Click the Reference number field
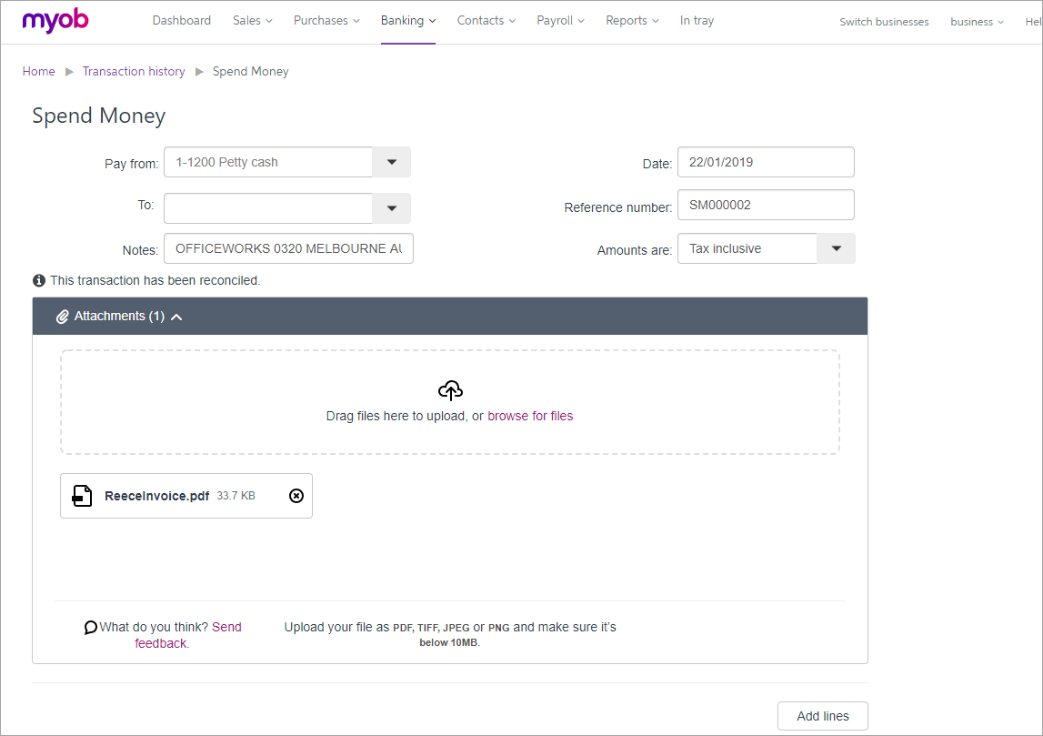Viewport: 1043px width, 736px height. point(765,205)
